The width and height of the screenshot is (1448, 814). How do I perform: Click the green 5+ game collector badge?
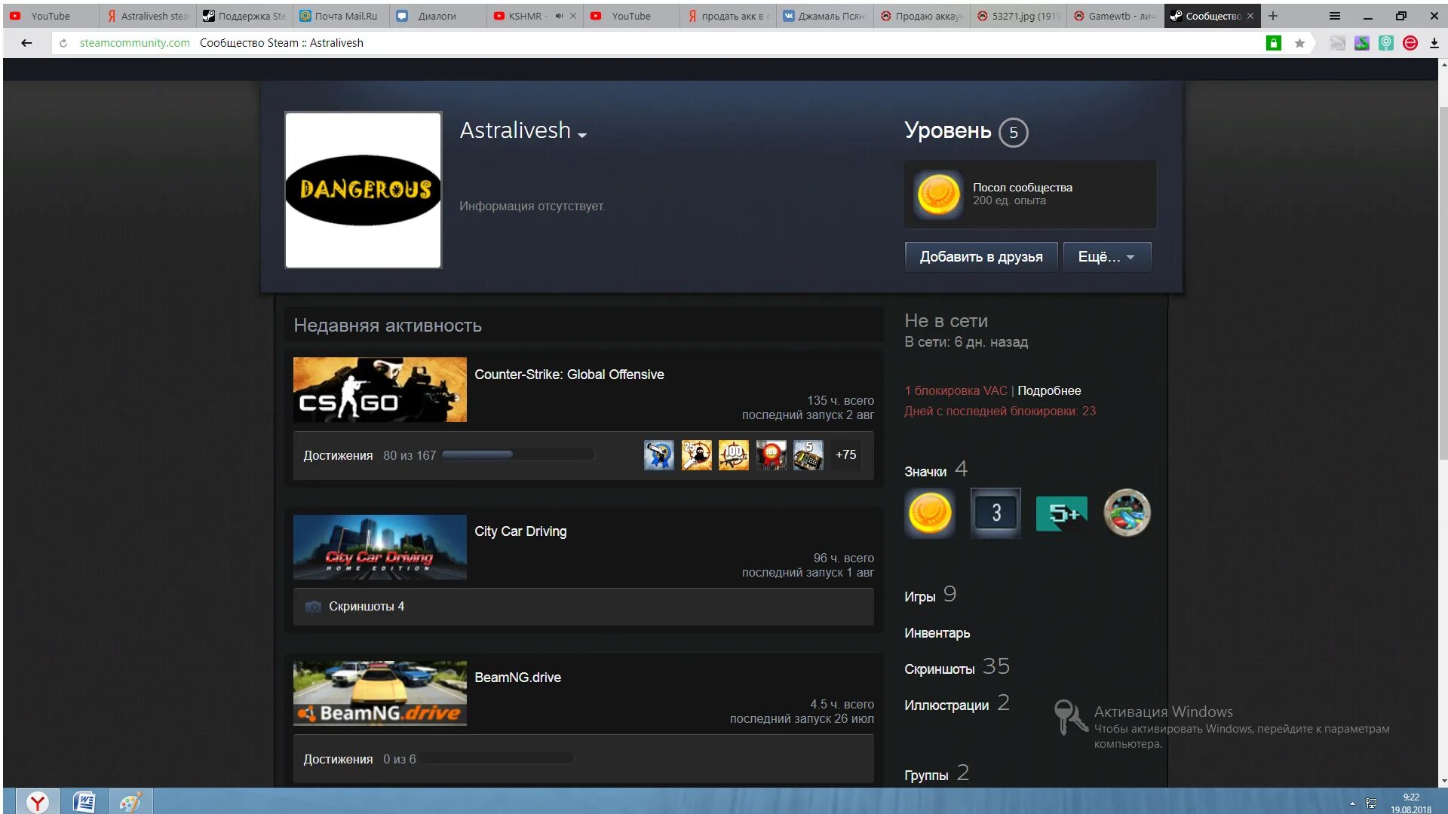coord(1061,513)
